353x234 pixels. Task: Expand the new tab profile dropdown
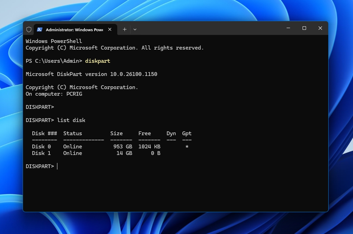click(135, 30)
